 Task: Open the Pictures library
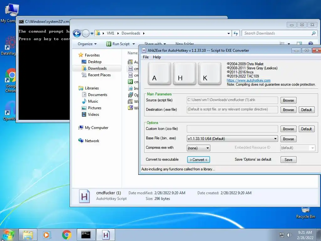click(x=94, y=108)
